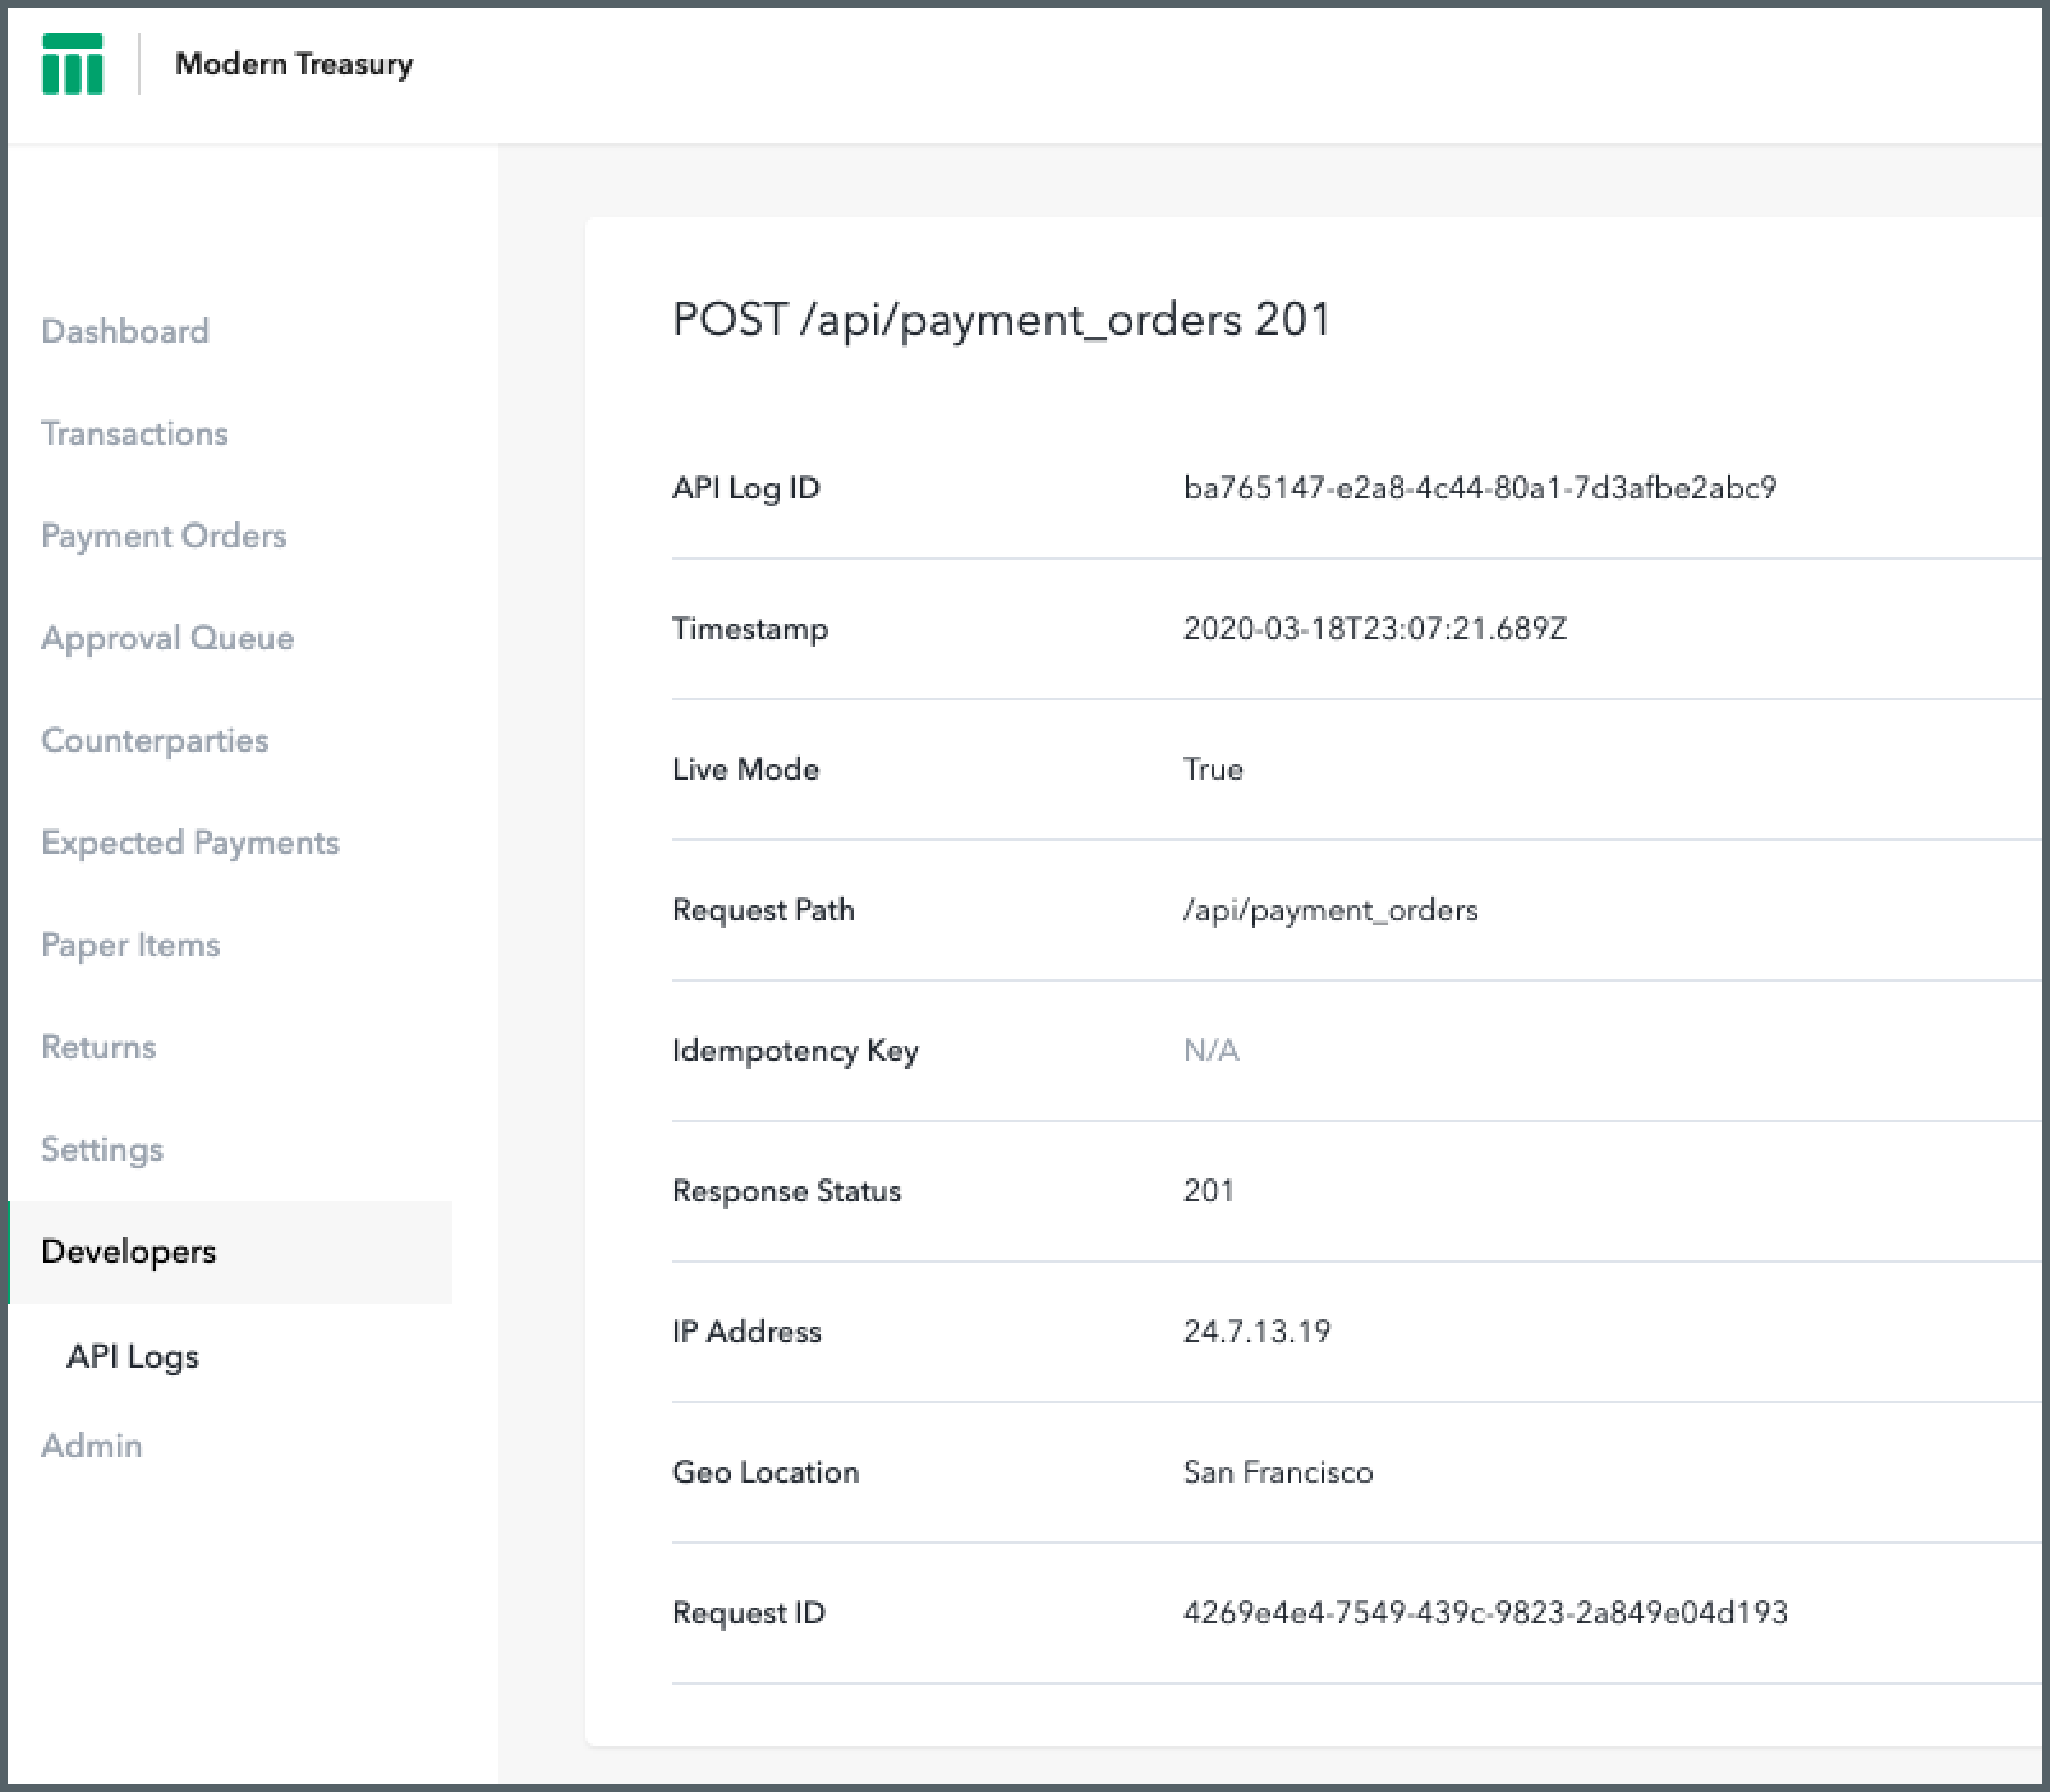This screenshot has width=2050, height=1792.
Task: Collapse the Developers sidebar section
Action: coord(128,1252)
